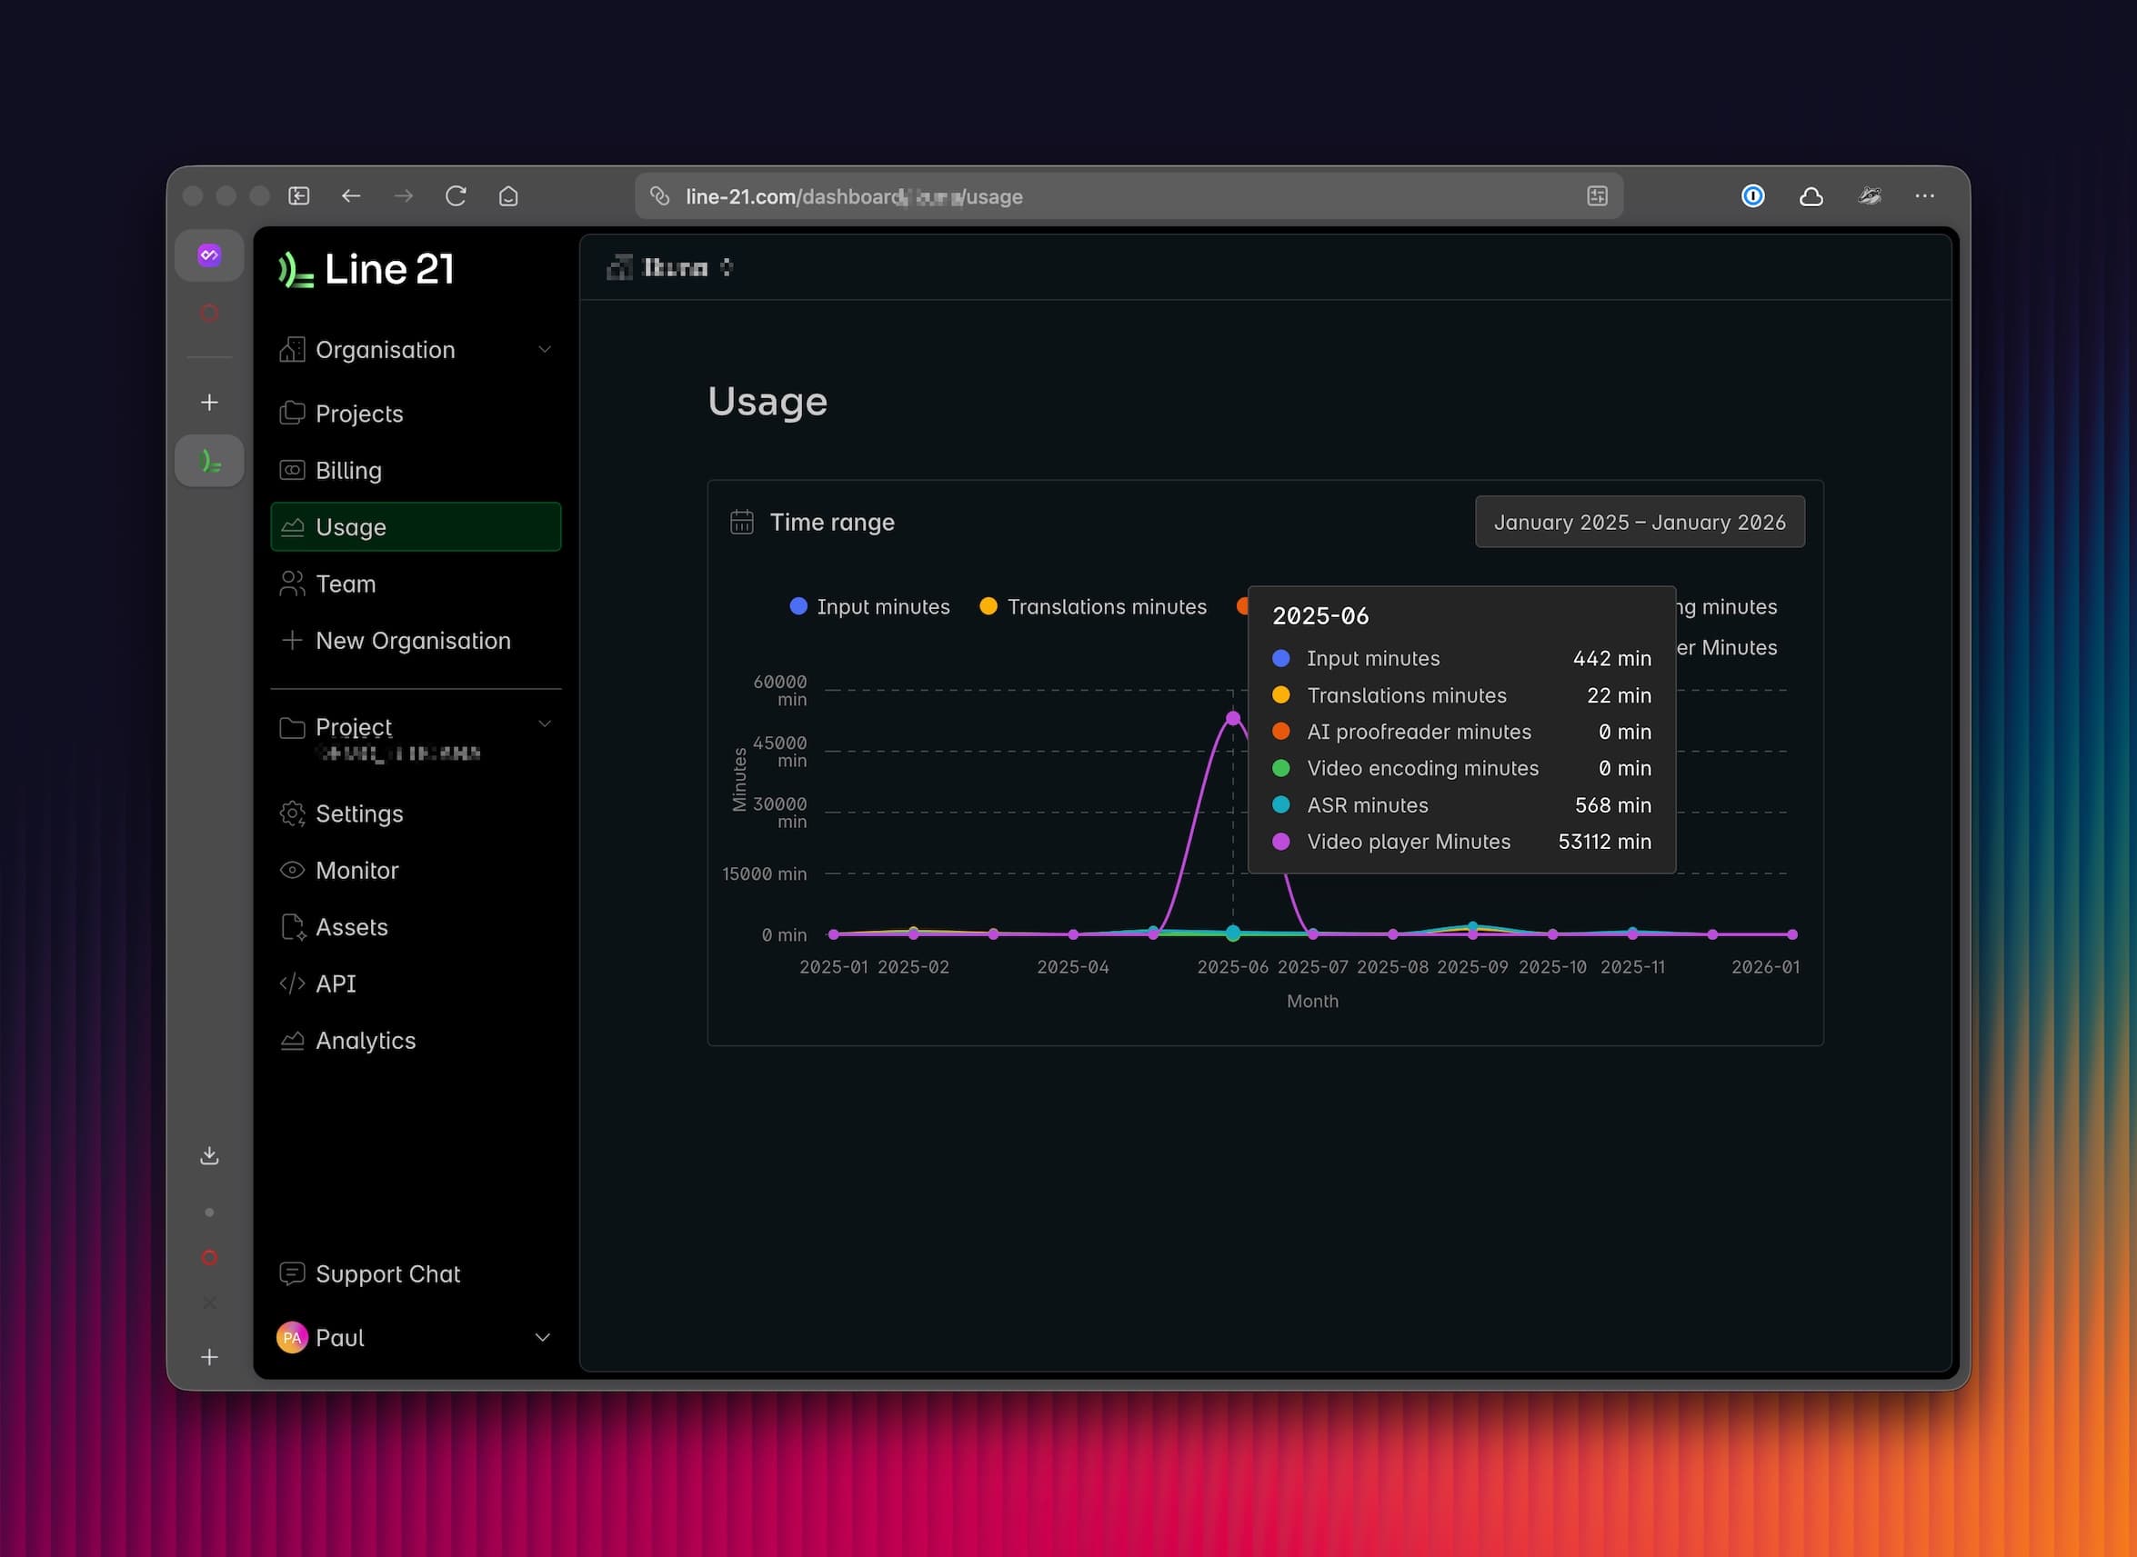Click the browser reload icon
The image size is (2137, 1557).
456,196
